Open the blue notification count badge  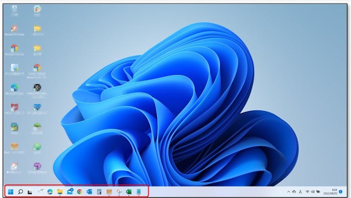coord(340,192)
